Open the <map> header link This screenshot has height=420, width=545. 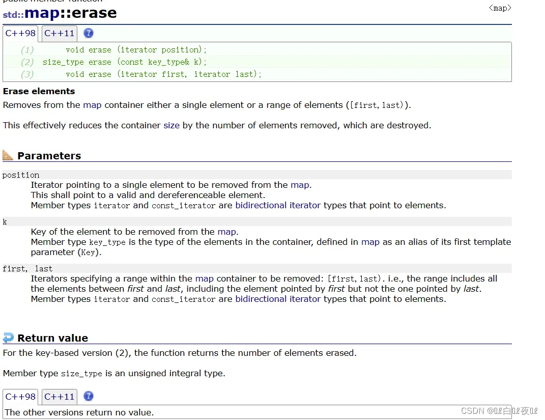coord(500,8)
